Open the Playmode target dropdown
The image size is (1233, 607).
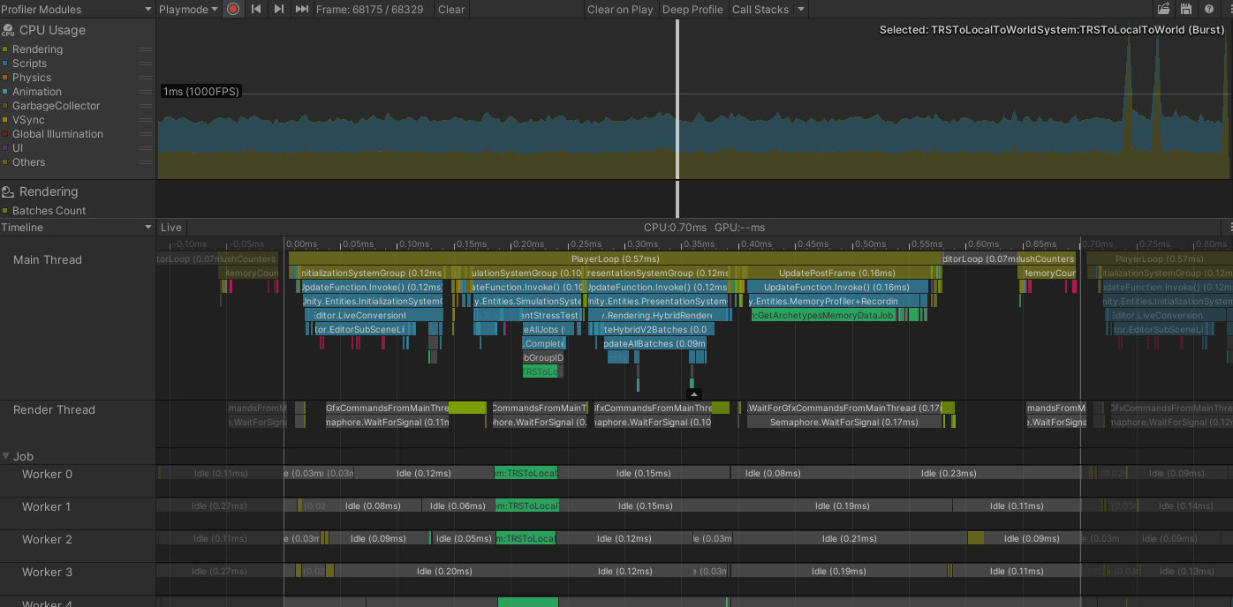188,9
